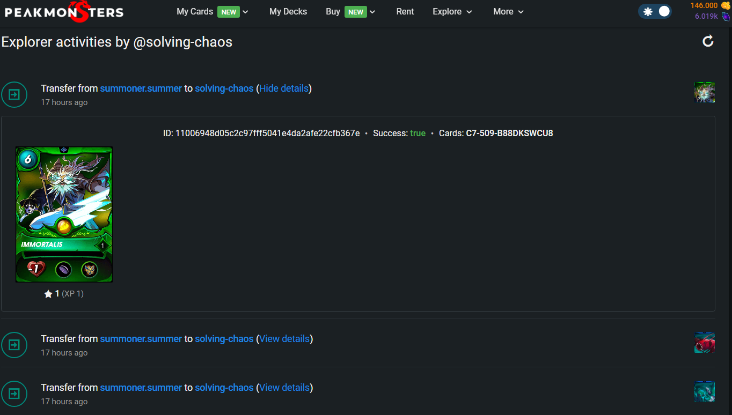Click Hide details on the first transfer

coord(284,88)
